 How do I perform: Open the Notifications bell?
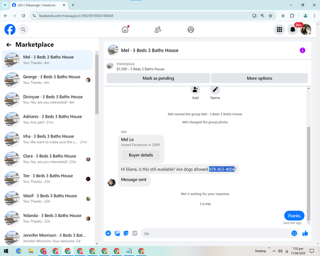pos(292,29)
